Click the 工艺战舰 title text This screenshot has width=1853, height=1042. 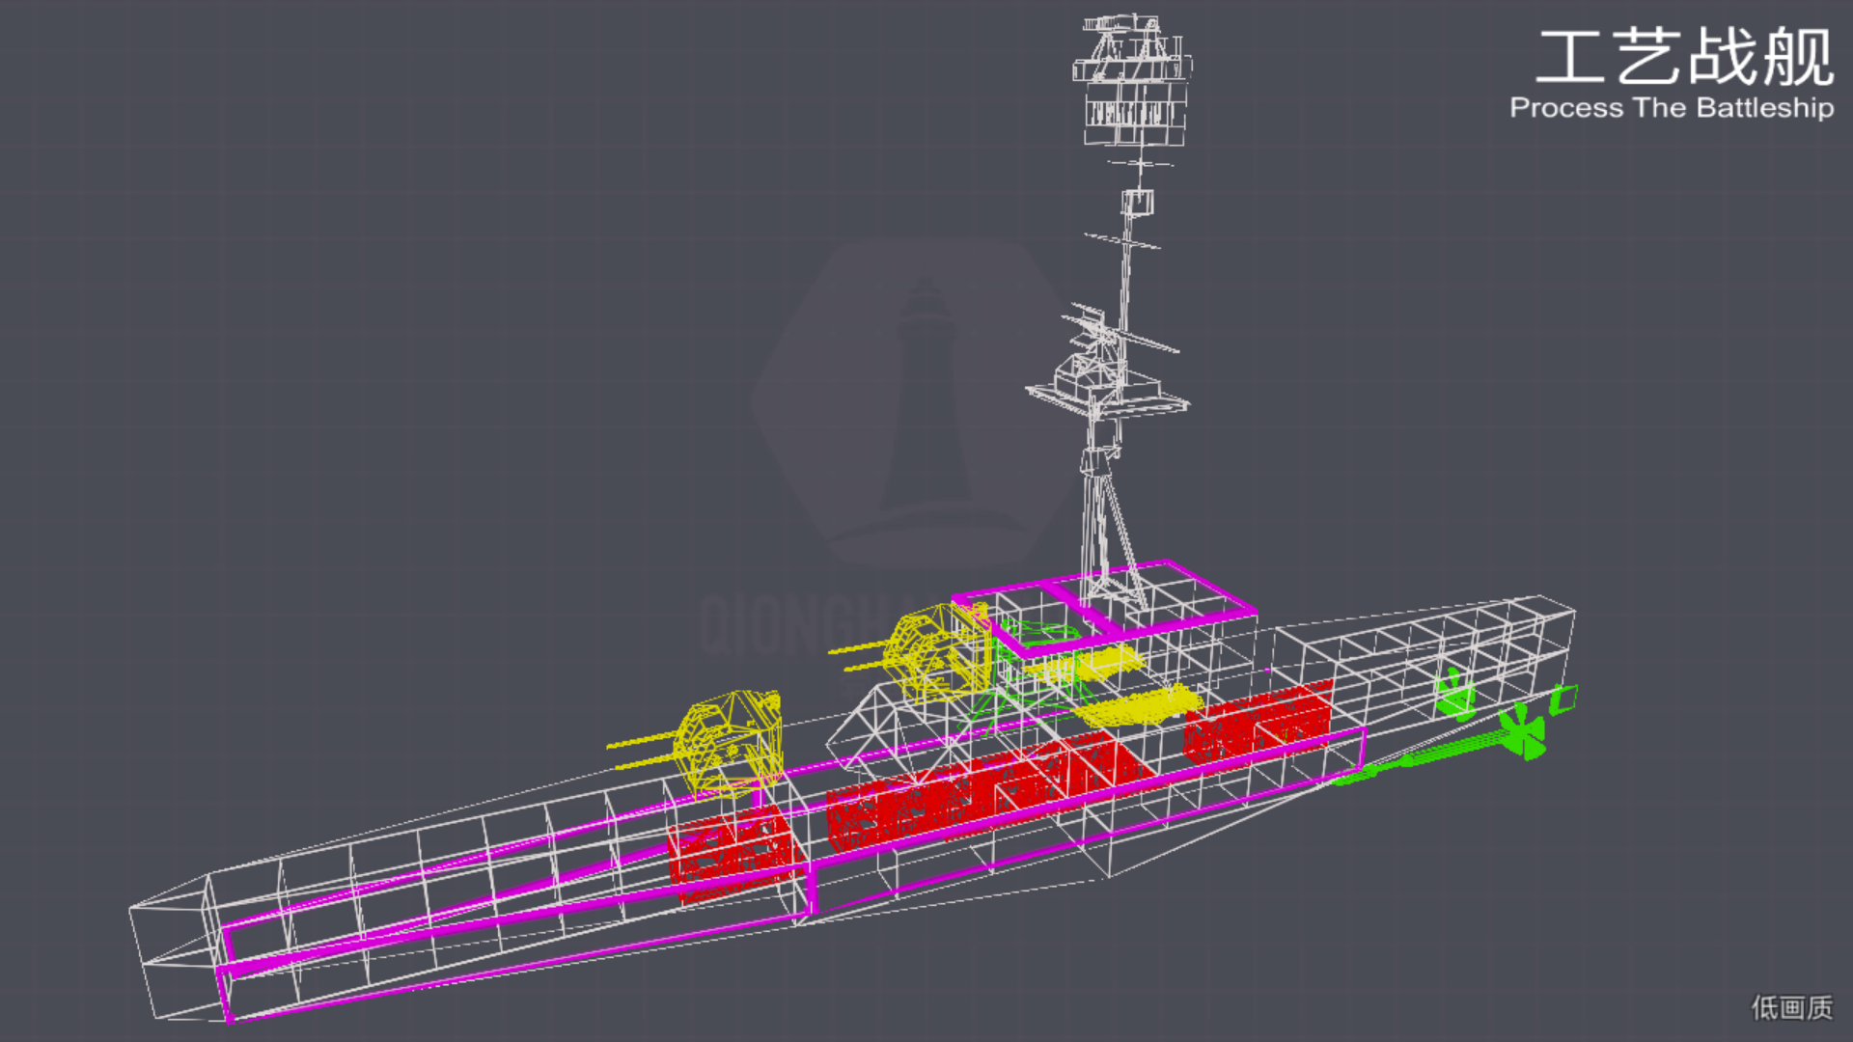(x=1685, y=58)
